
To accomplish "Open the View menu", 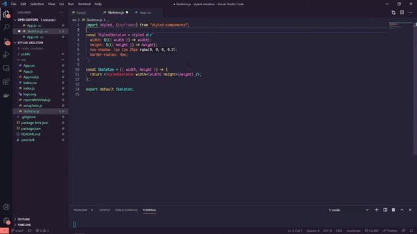I will pos(51,4).
